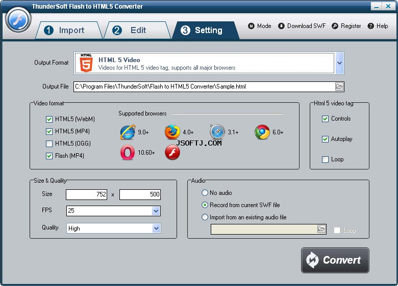
Task: Click the circular arrows icon on Convert
Action: pyautogui.click(x=312, y=260)
